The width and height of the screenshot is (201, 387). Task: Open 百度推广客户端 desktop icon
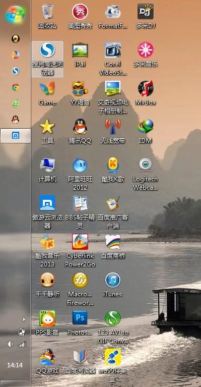tap(113, 212)
